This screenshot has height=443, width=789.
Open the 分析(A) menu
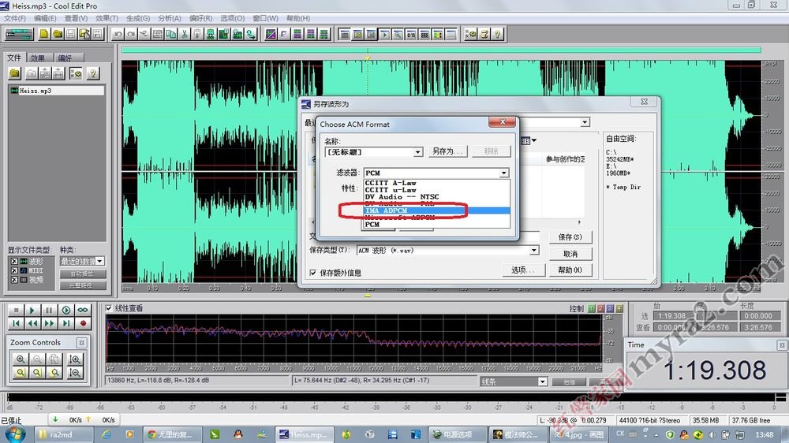pyautogui.click(x=169, y=19)
